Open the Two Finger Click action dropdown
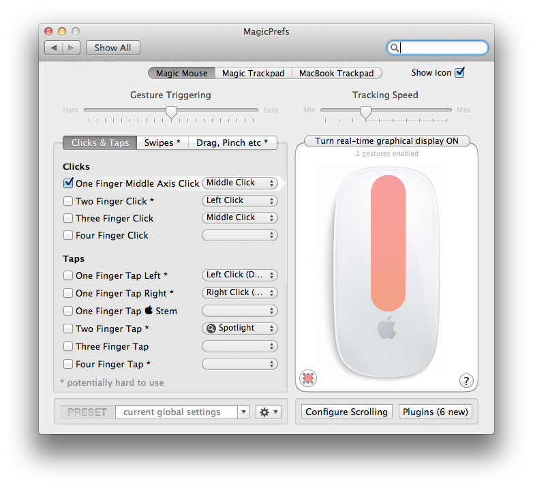Screen dimensions: 533x488 click(240, 201)
